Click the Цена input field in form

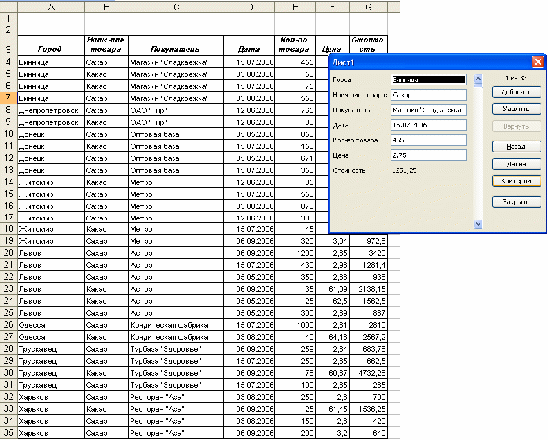click(429, 155)
